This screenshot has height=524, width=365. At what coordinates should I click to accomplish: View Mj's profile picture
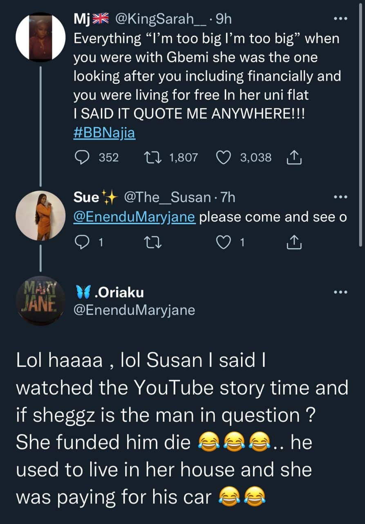[40, 37]
